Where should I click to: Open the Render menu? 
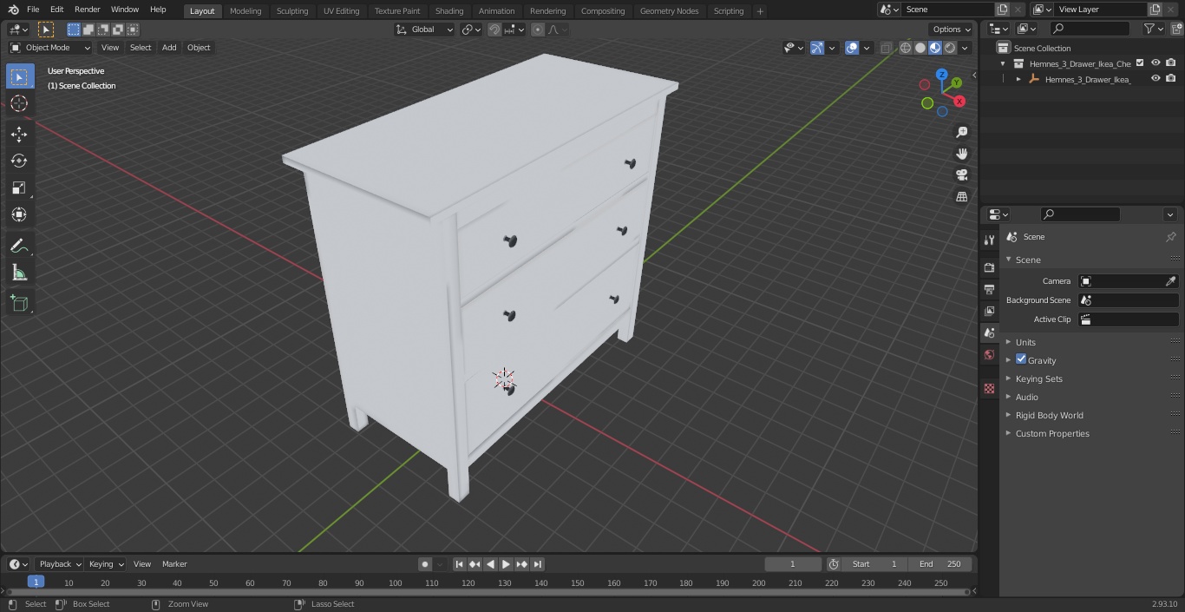(88, 10)
